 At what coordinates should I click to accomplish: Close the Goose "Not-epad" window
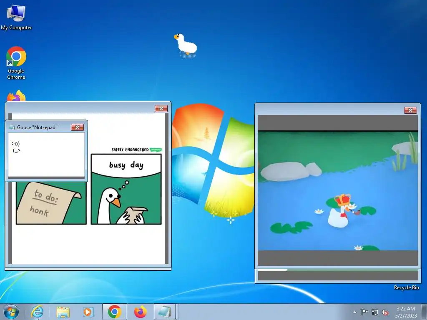point(77,127)
